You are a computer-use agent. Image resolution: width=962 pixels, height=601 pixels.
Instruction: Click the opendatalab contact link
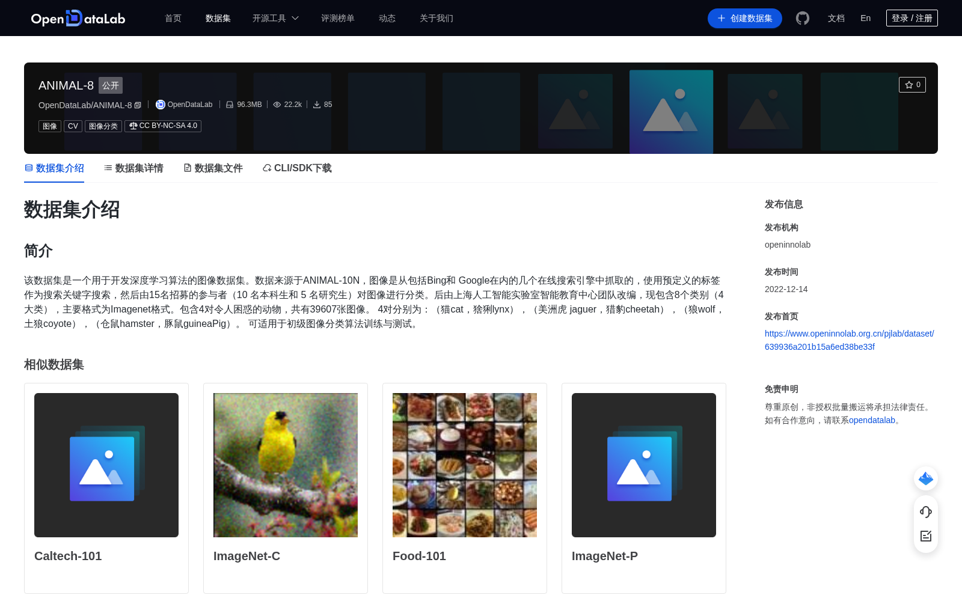pos(872,420)
